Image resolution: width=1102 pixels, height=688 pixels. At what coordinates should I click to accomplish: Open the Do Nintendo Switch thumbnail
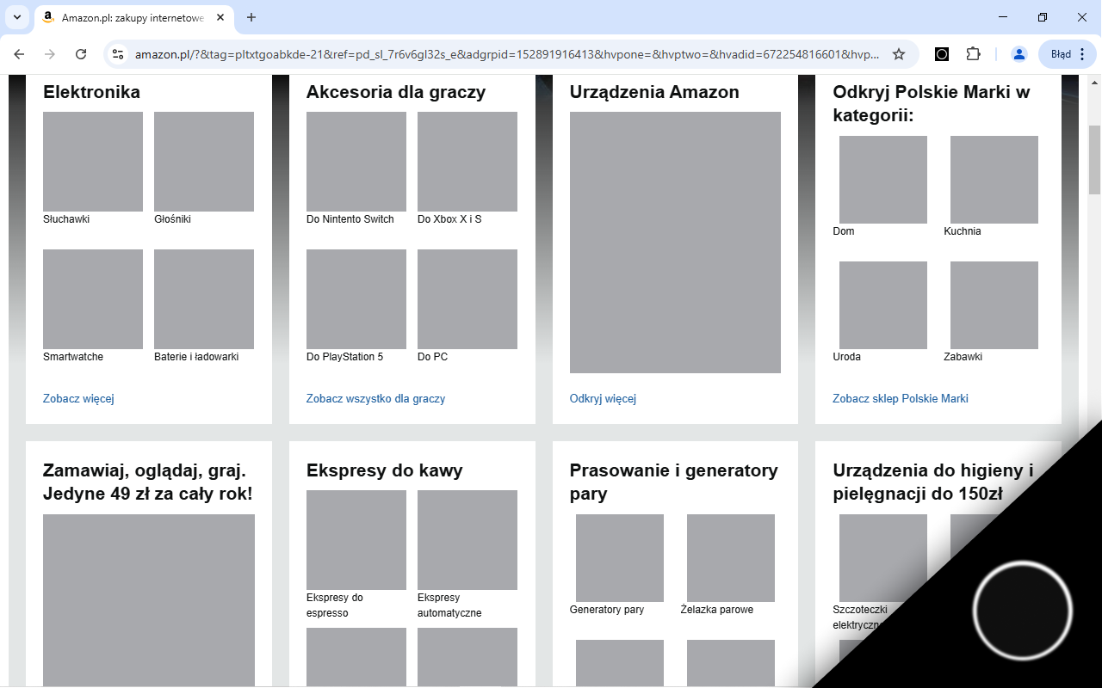pos(356,162)
